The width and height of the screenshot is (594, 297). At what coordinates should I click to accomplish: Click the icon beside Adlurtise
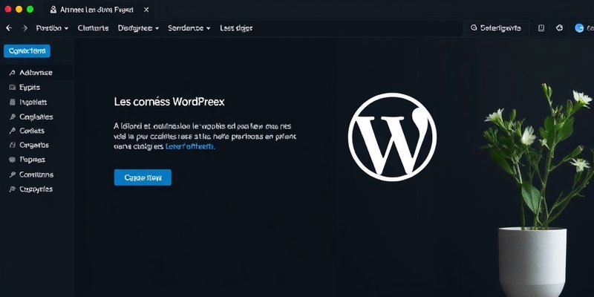click(x=12, y=73)
